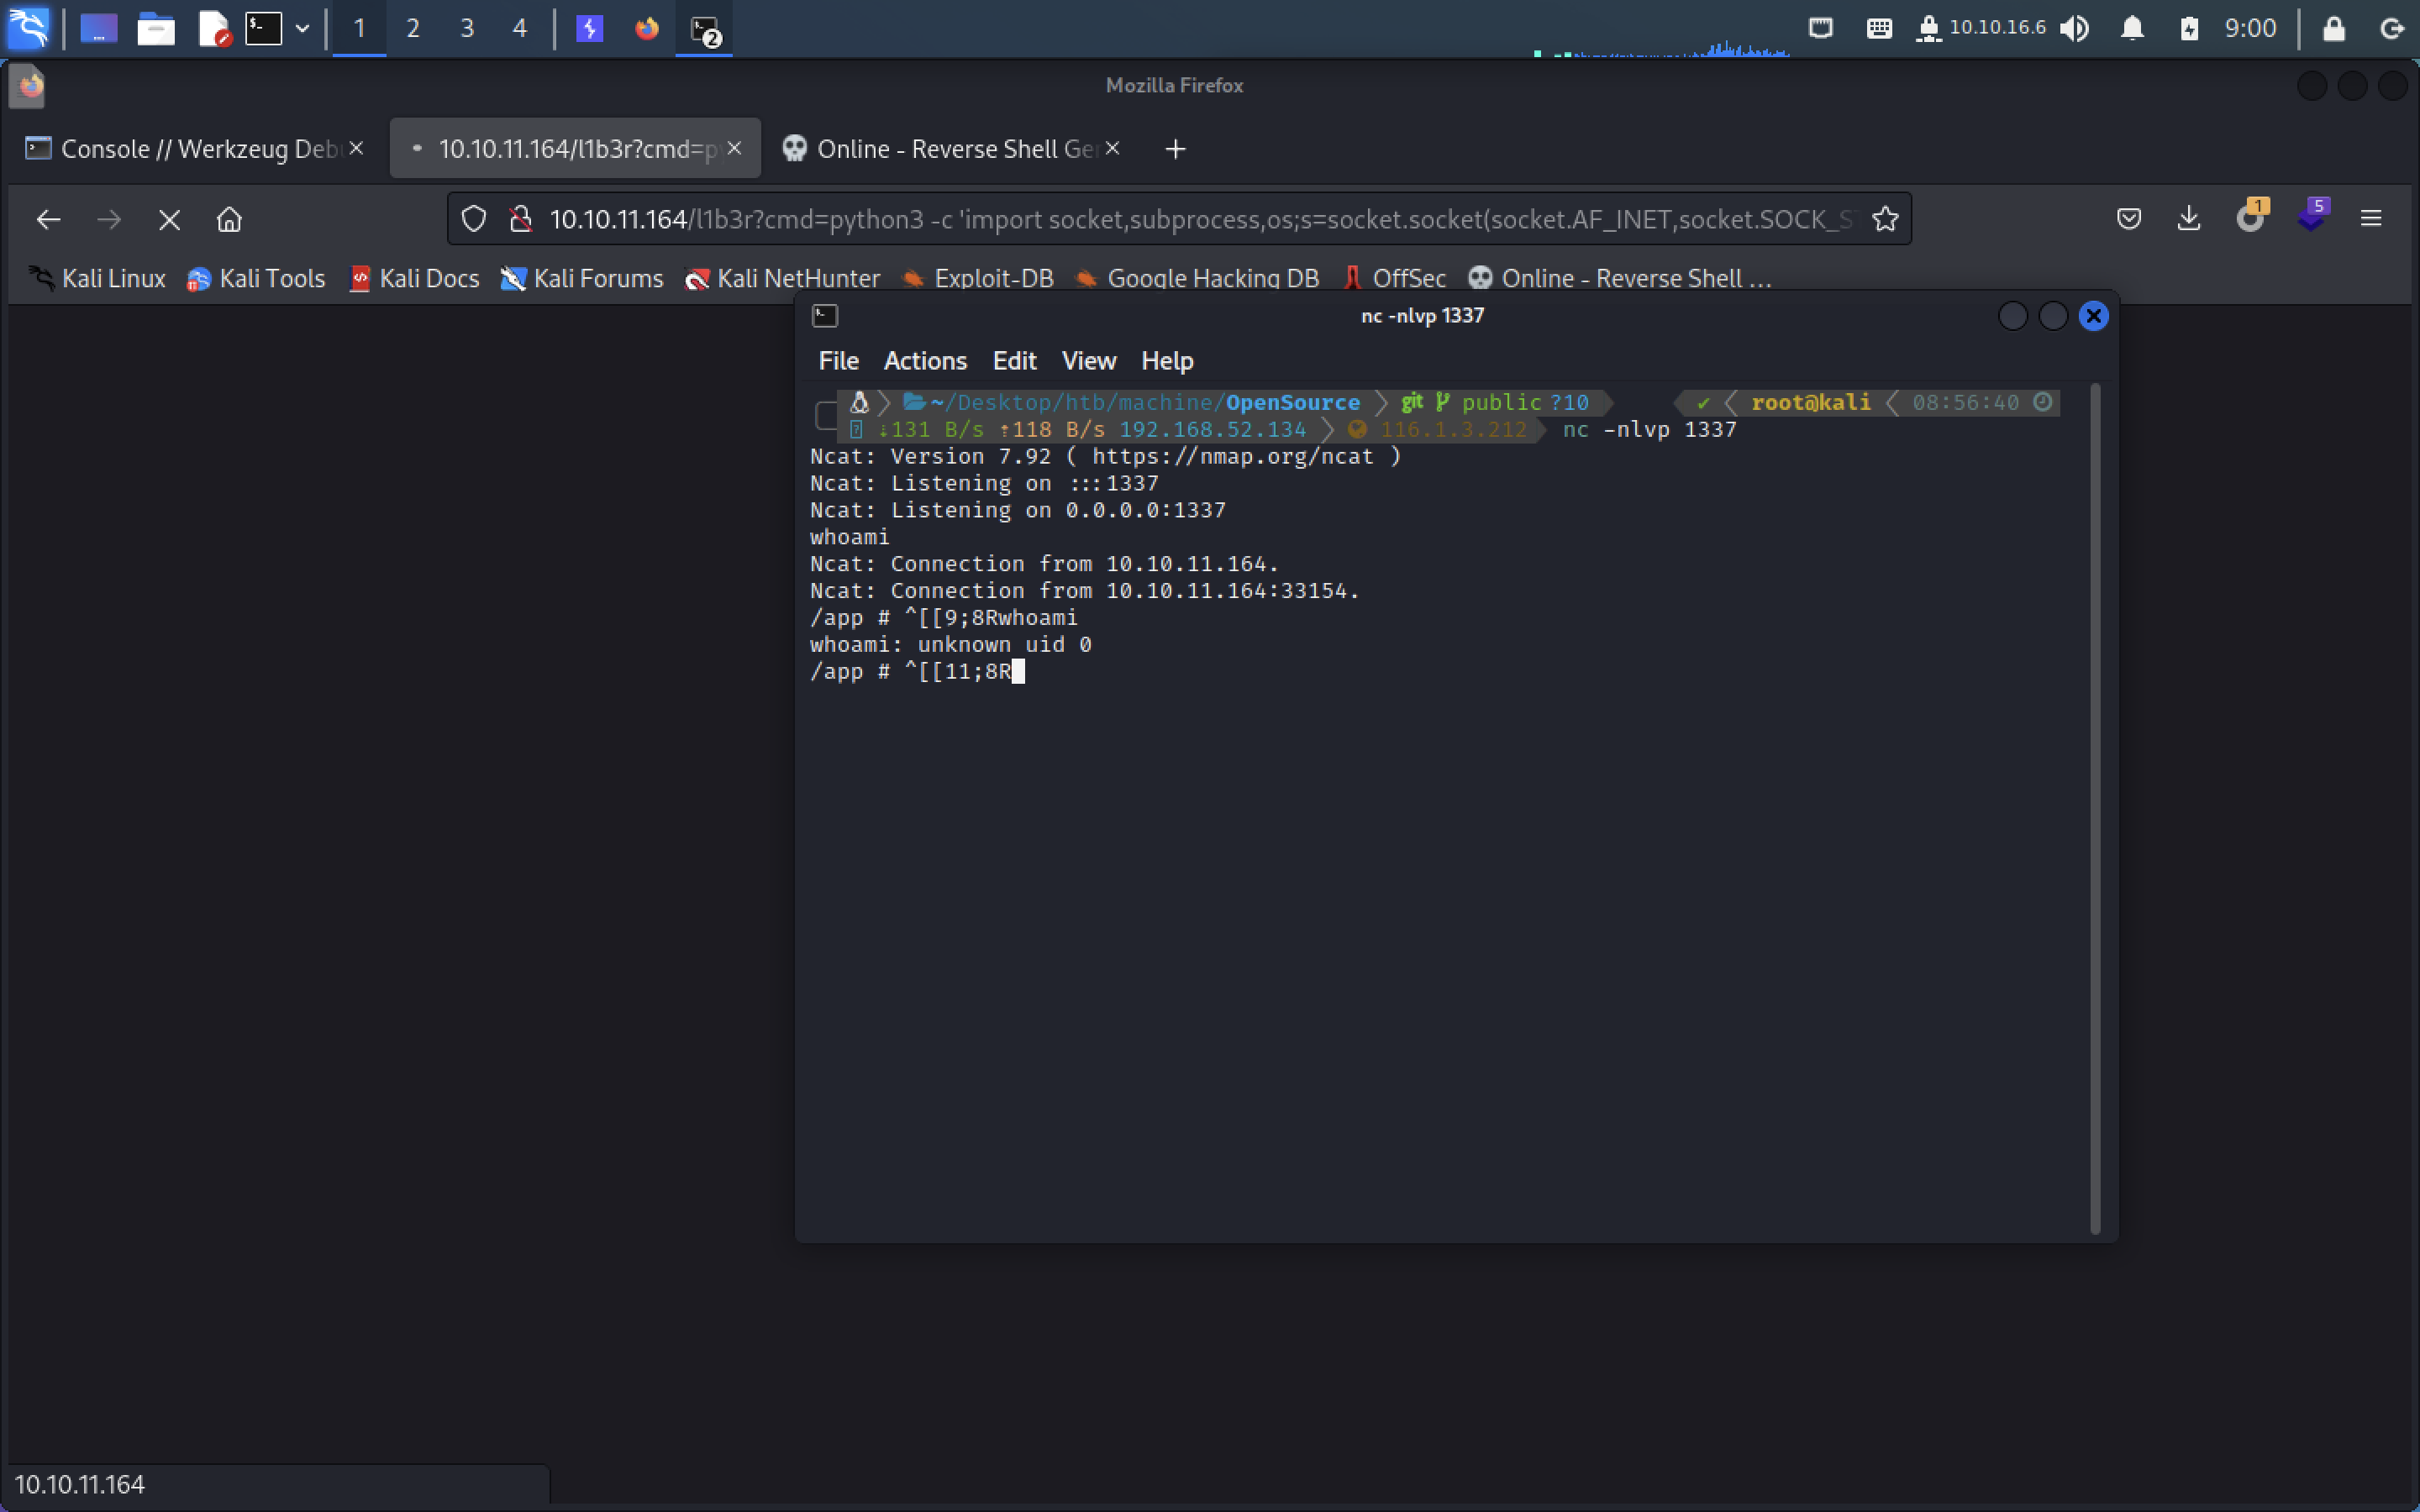Open the terminal View menu
Viewport: 2420px width, 1512px height.
point(1088,361)
